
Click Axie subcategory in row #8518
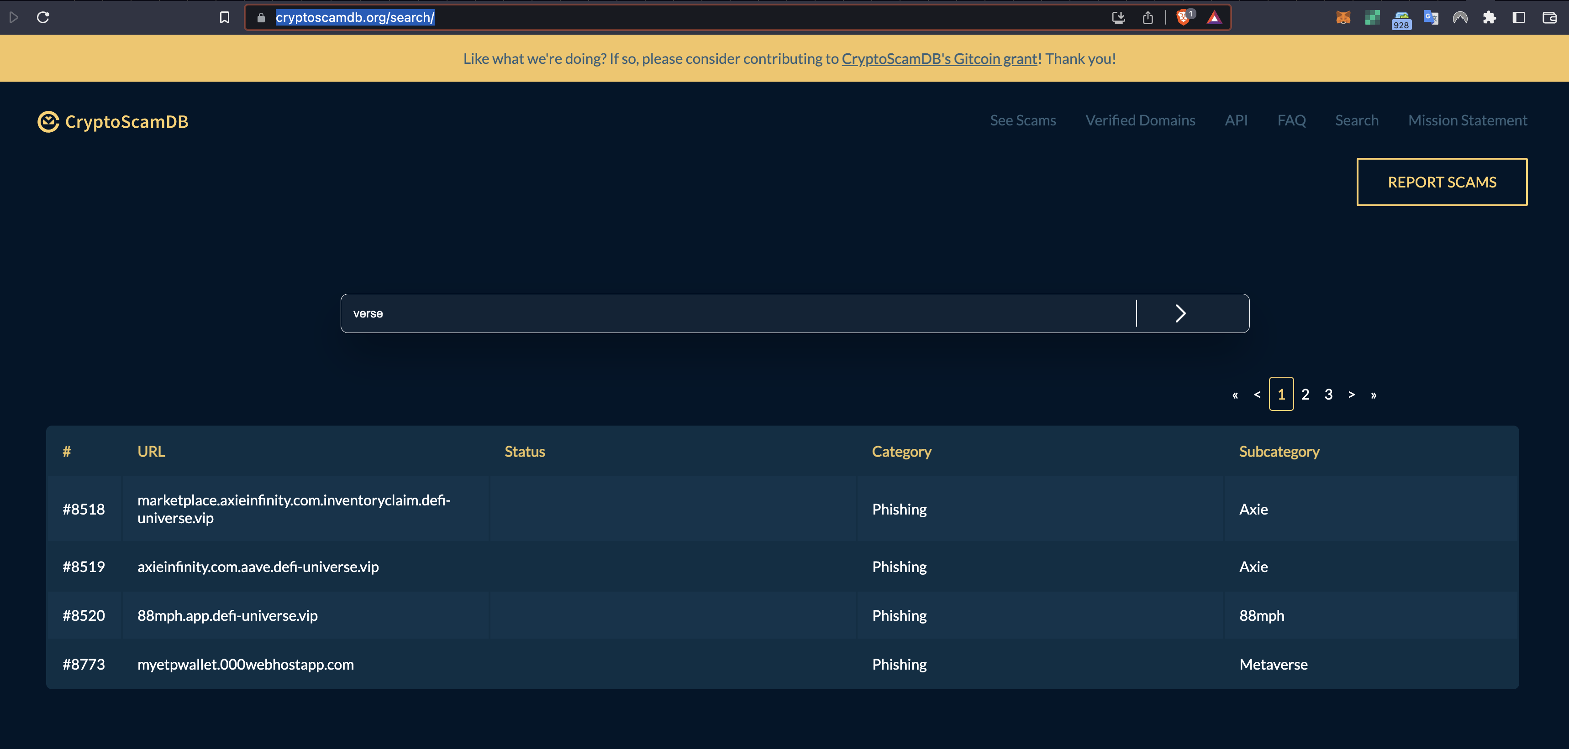(1253, 509)
